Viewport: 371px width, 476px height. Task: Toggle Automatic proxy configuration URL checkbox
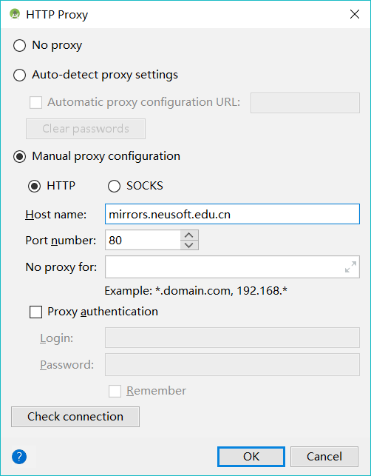tap(35, 102)
